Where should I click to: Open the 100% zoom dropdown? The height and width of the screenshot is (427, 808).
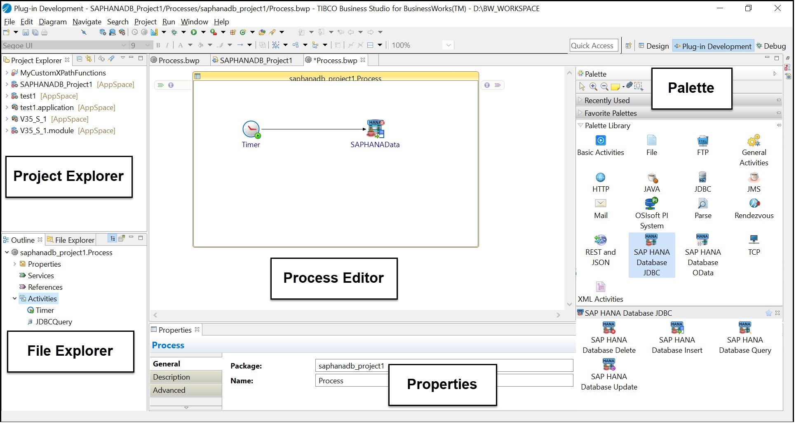coord(449,45)
